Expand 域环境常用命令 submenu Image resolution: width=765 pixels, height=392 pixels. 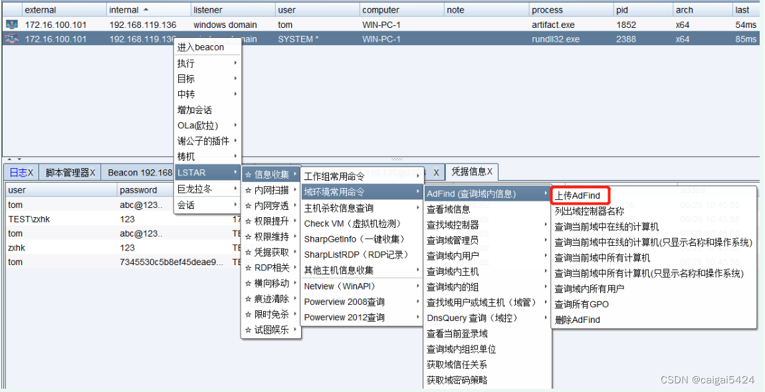coord(362,191)
